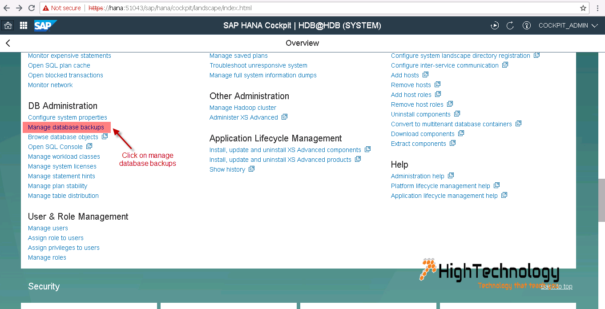
Task: Open Manage system licenses link
Action: (x=62, y=166)
